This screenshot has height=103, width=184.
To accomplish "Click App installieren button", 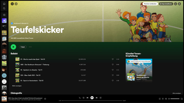I will (x=166, y=4).
